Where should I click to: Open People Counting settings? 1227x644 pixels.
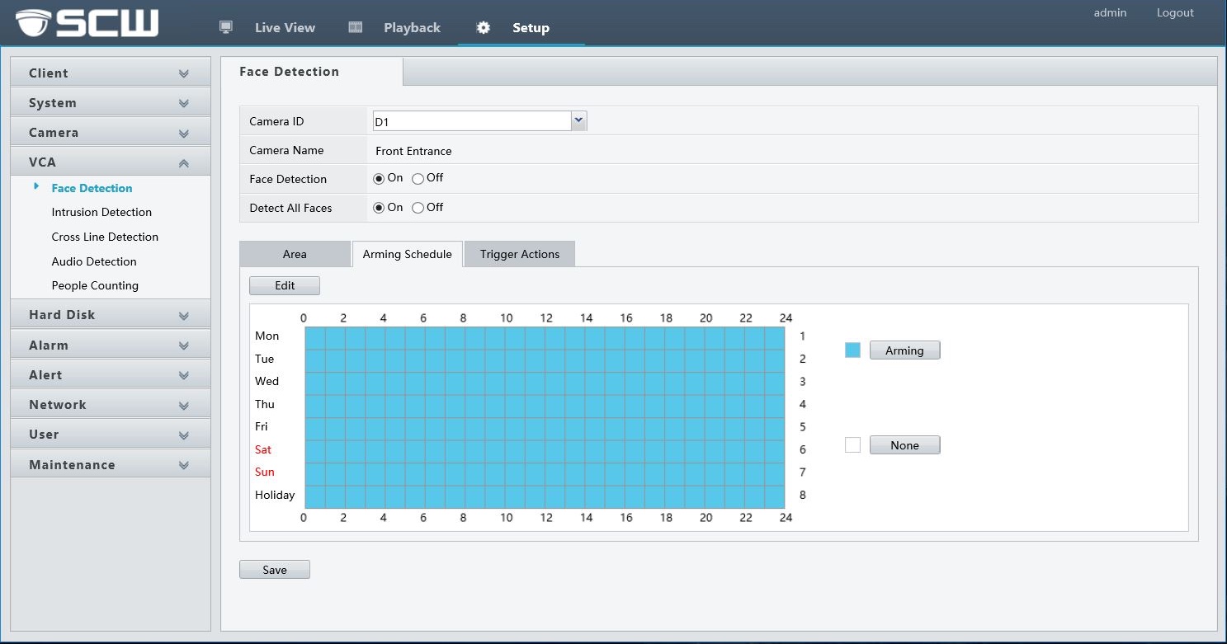click(94, 285)
